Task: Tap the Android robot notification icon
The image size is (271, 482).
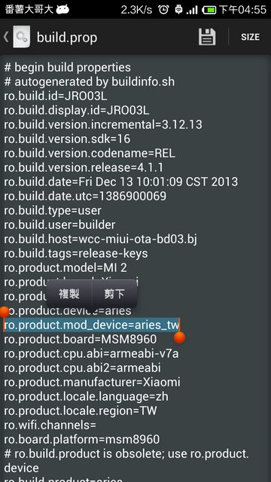Action: click(x=62, y=9)
